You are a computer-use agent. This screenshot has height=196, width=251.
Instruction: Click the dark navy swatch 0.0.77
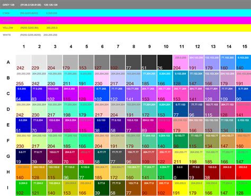(x=23, y=156)
